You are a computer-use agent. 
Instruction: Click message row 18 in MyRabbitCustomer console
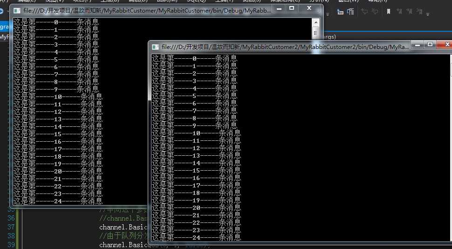(58, 156)
